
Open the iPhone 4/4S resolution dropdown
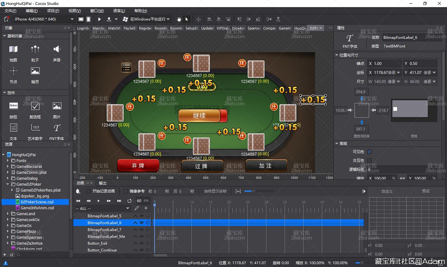44,19
